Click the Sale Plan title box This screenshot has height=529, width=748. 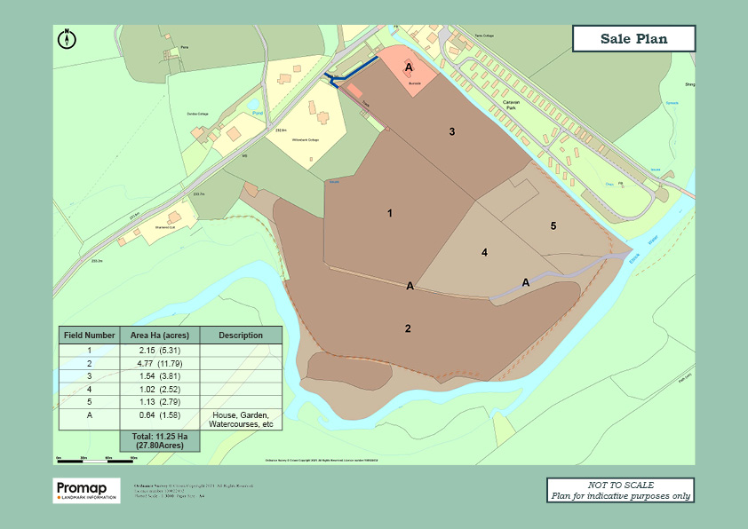point(633,39)
